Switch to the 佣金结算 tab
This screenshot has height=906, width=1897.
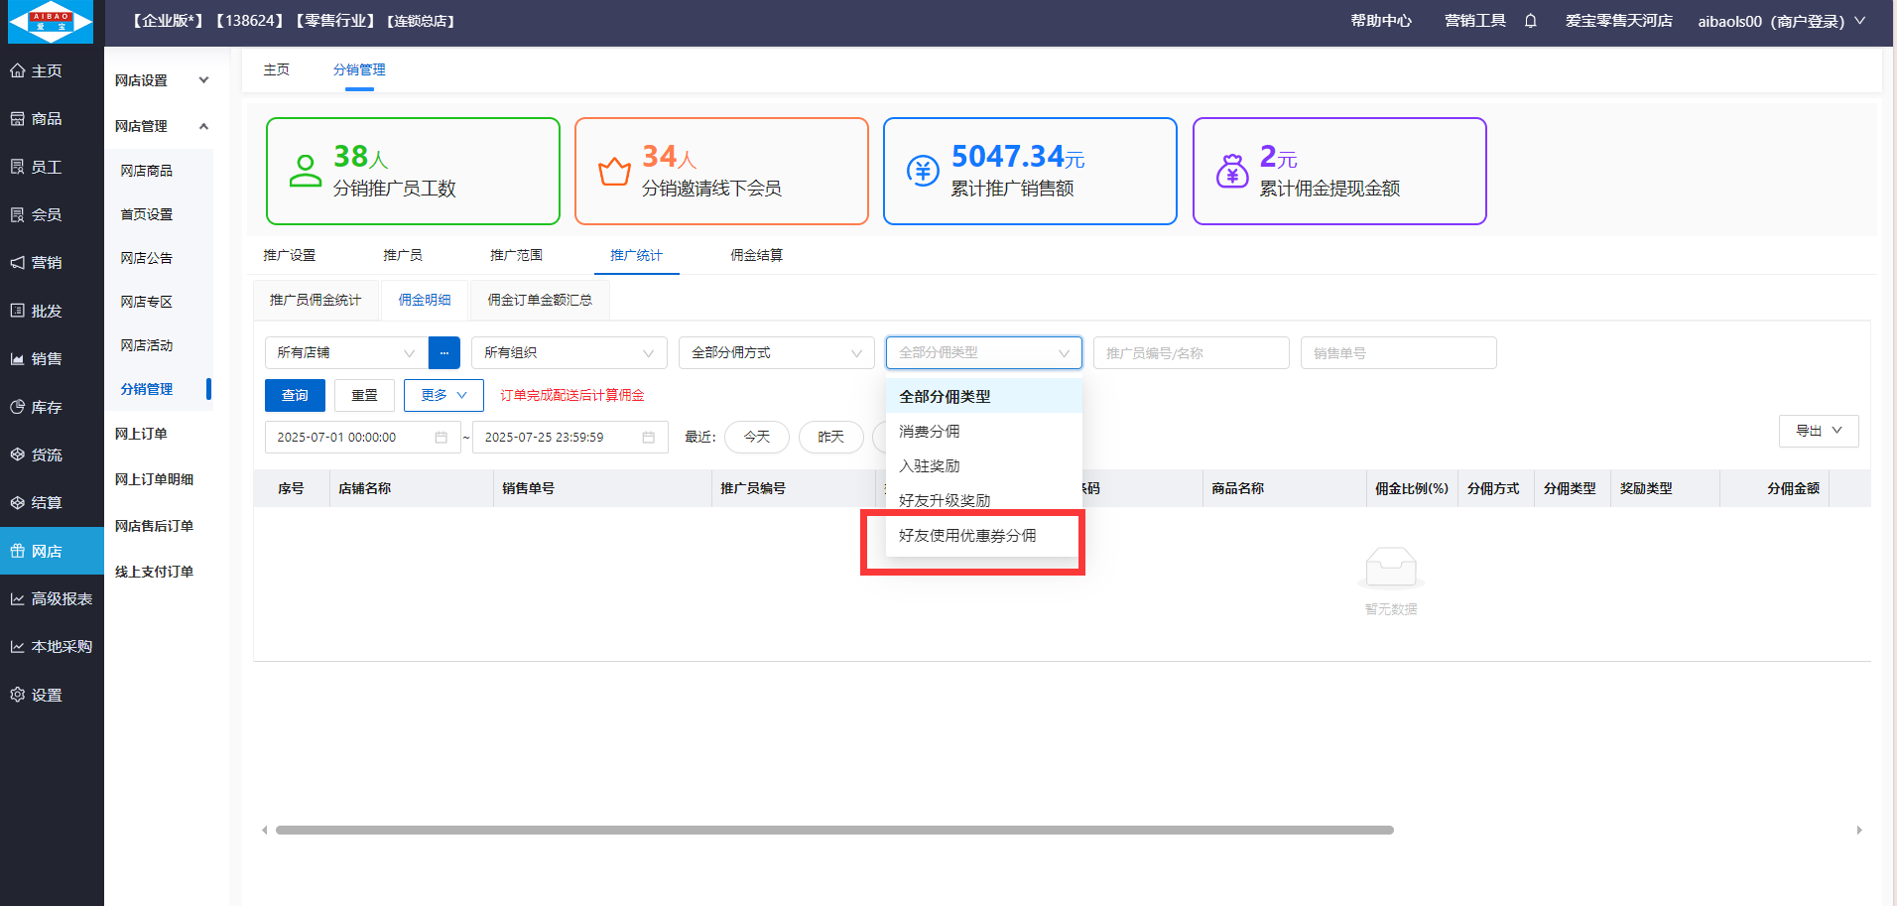[756, 255]
